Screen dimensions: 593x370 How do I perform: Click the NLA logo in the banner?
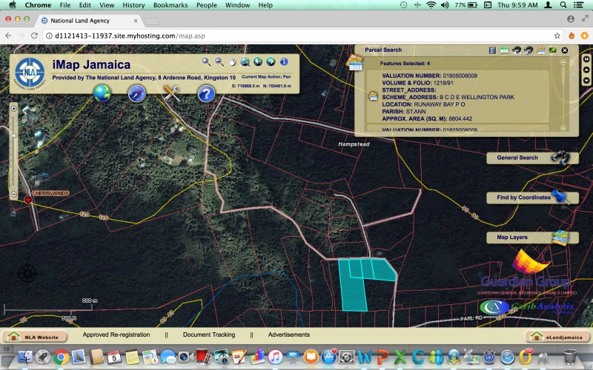point(30,73)
